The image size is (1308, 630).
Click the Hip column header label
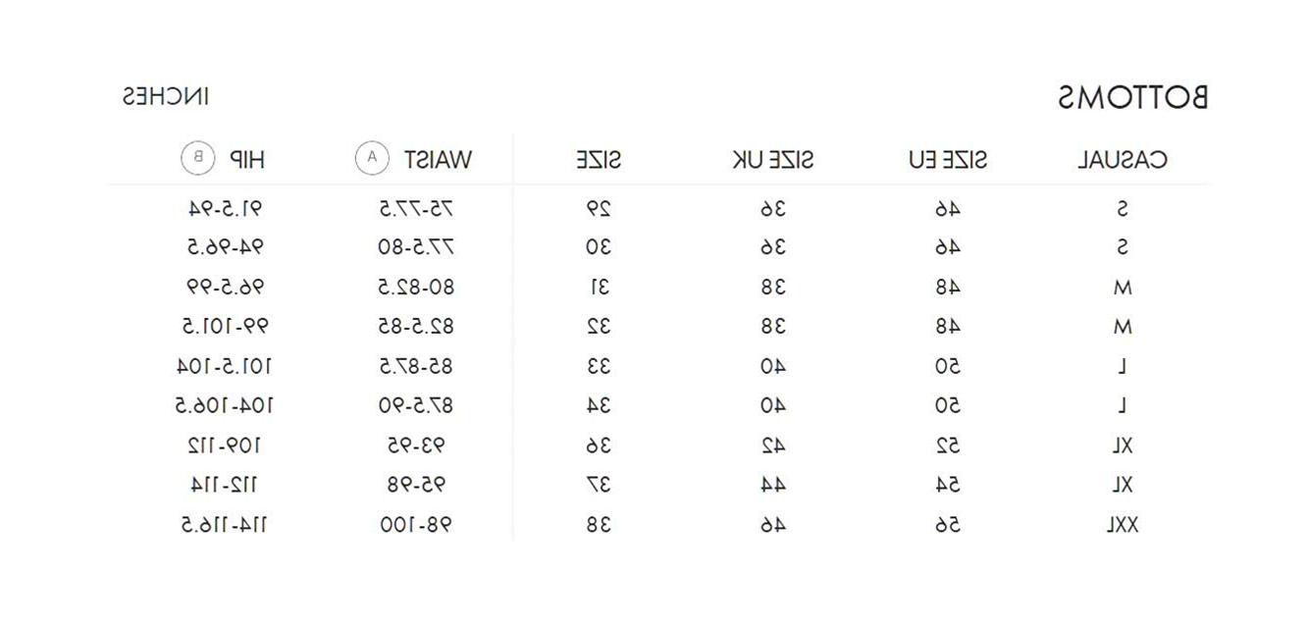247,158
